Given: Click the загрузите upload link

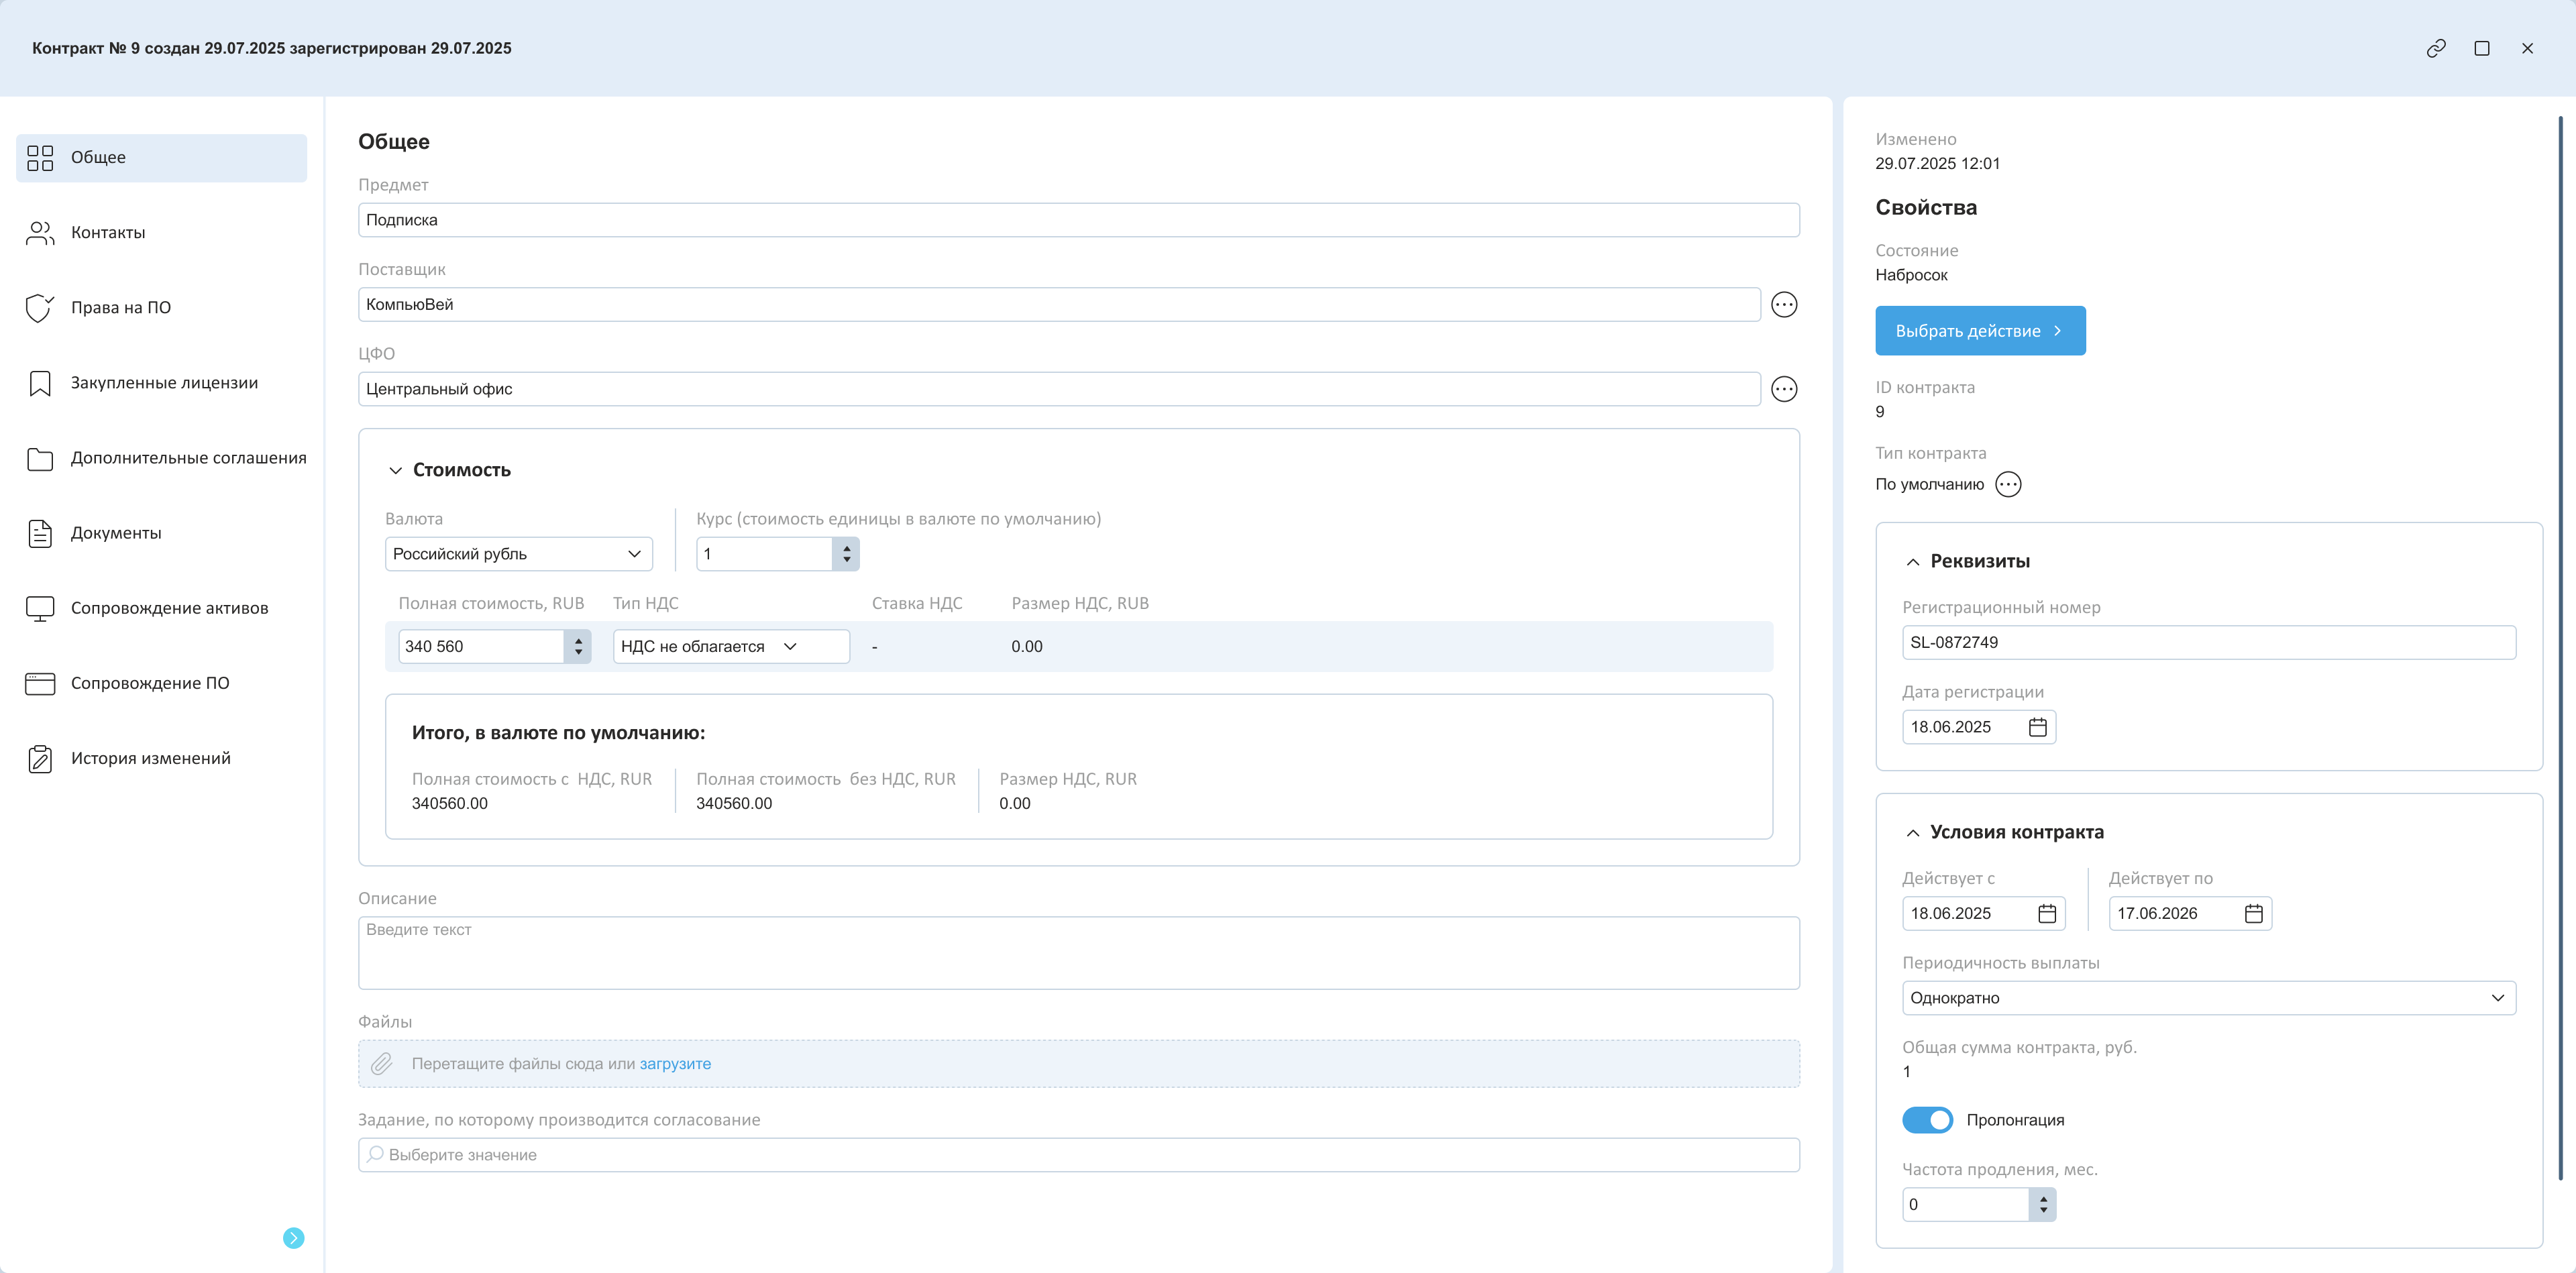Looking at the screenshot, I should tap(675, 1064).
